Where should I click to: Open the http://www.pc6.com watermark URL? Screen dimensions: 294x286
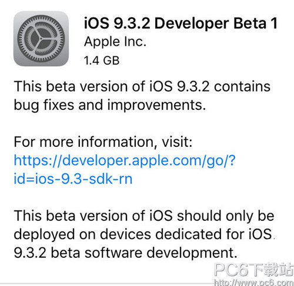253,282
